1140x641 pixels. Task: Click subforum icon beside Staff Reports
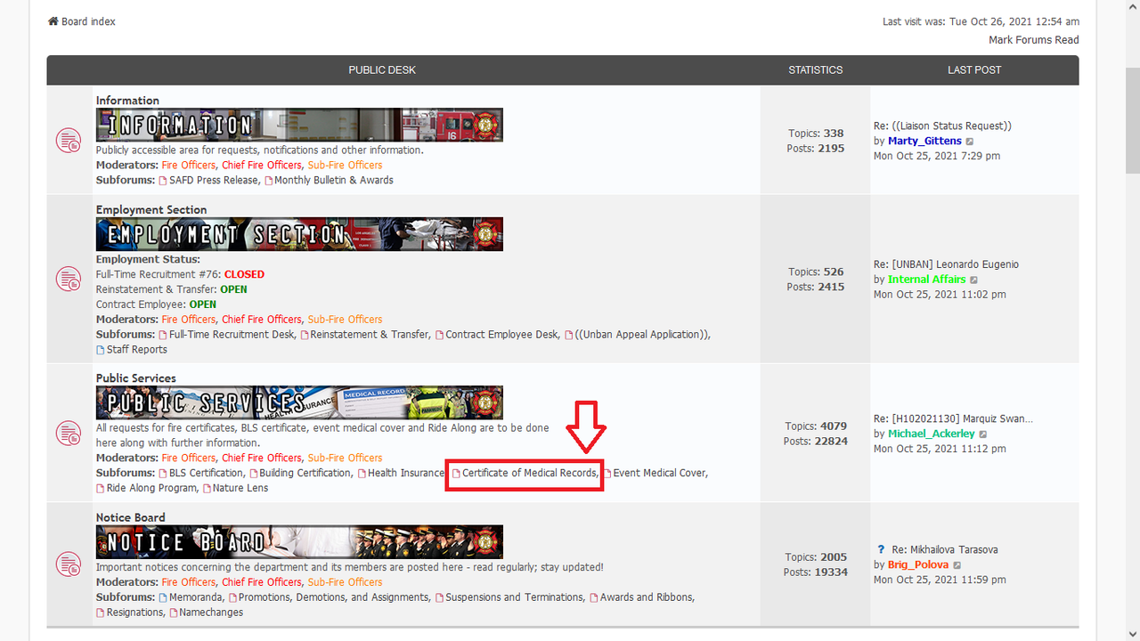click(101, 350)
